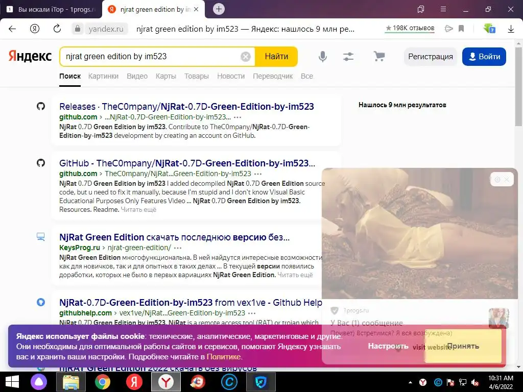The image size is (523, 392).
Task: Open the Windows Start menu
Action: [x=12, y=382]
